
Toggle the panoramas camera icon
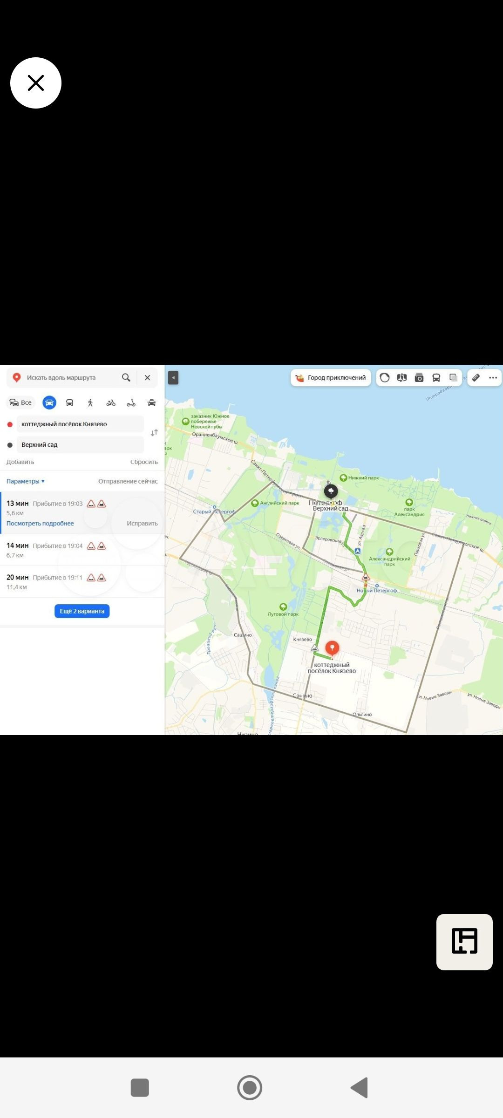tap(419, 378)
